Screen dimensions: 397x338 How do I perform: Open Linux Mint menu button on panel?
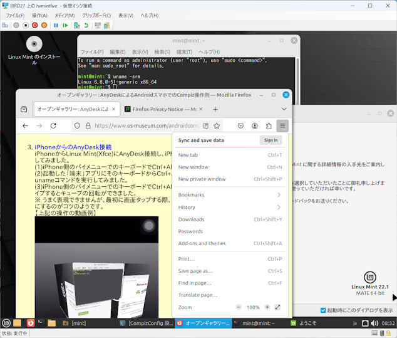click(x=6, y=323)
